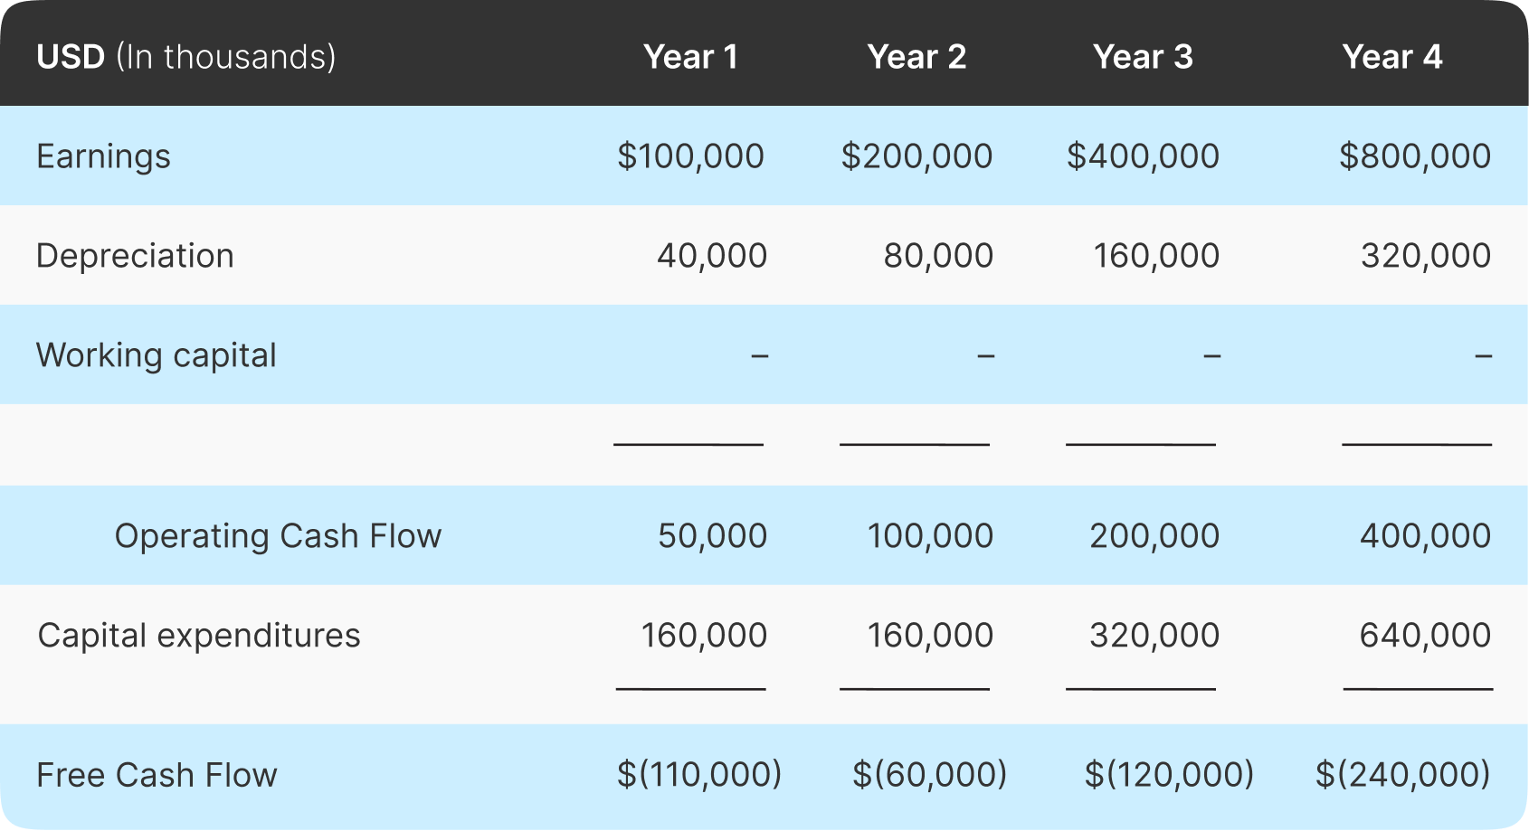Click the Depreciation row label
The width and height of the screenshot is (1529, 831).
pos(135,256)
